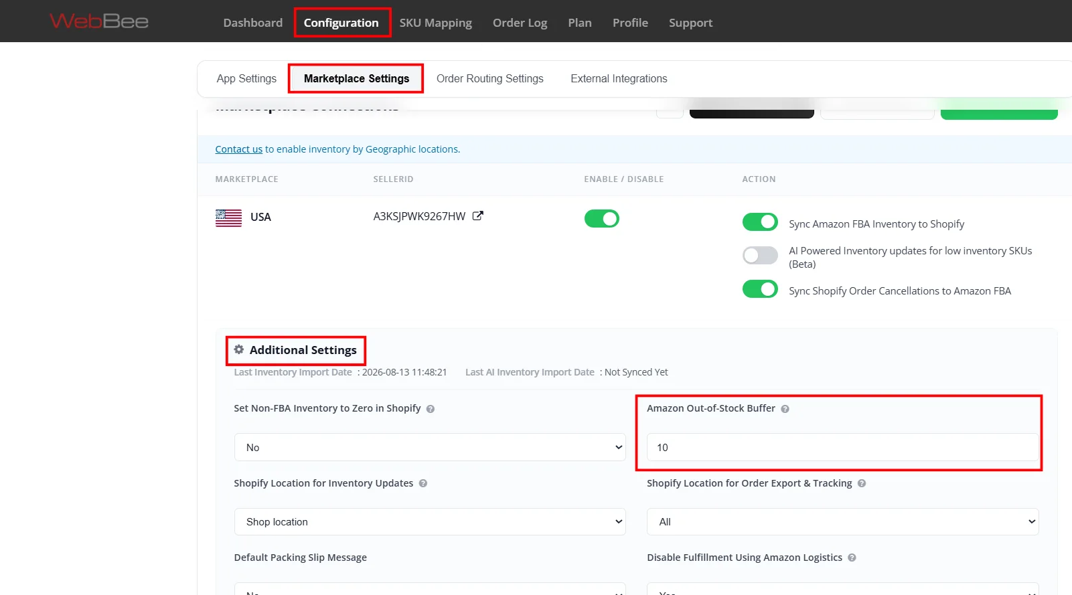
Task: Open the Configuration menu
Action: tap(341, 23)
